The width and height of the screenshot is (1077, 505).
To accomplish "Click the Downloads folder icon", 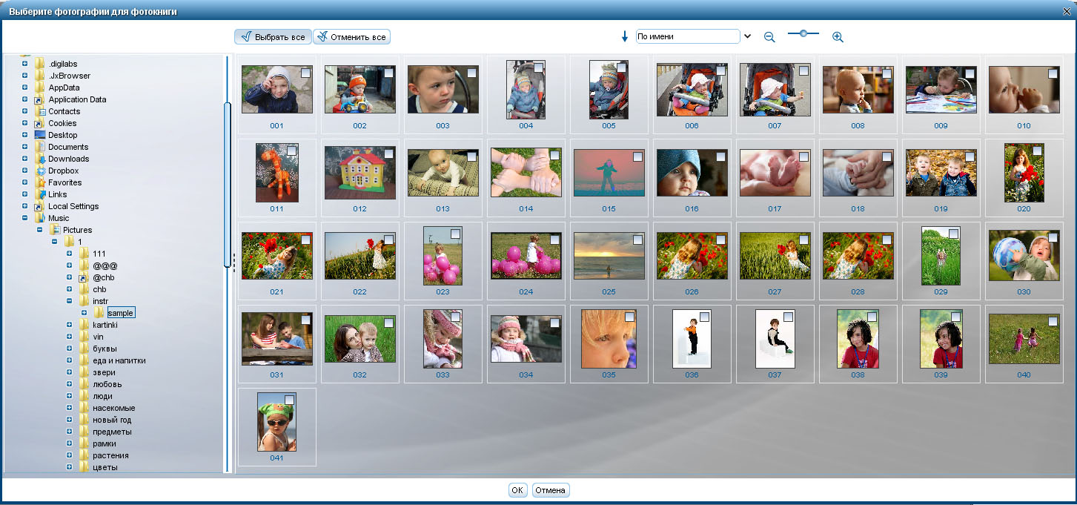I will [41, 159].
